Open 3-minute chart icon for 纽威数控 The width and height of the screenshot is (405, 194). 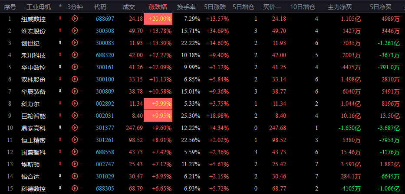(75, 19)
